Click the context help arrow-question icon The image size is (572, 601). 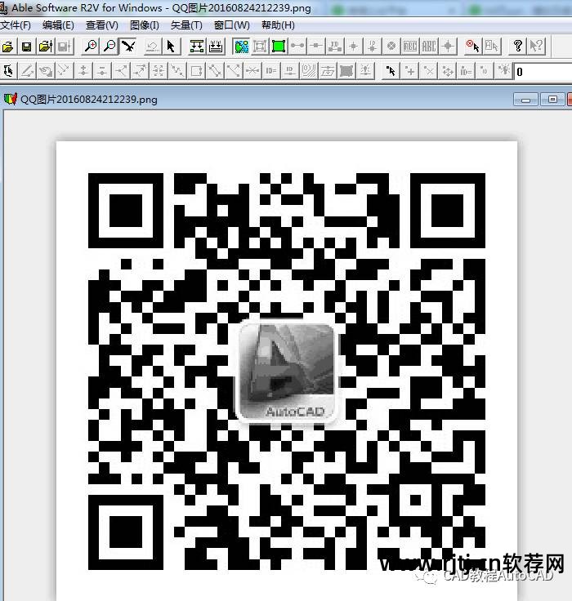(x=536, y=47)
